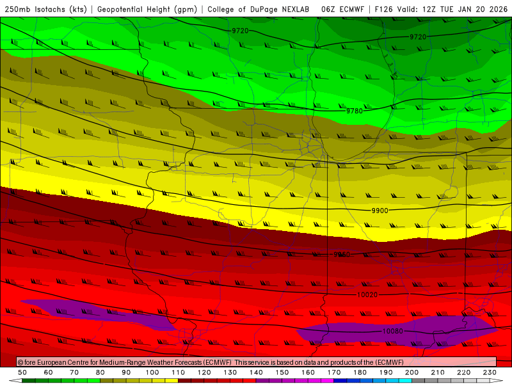Click the legend value 100
The image size is (512, 384).
[x=152, y=372]
